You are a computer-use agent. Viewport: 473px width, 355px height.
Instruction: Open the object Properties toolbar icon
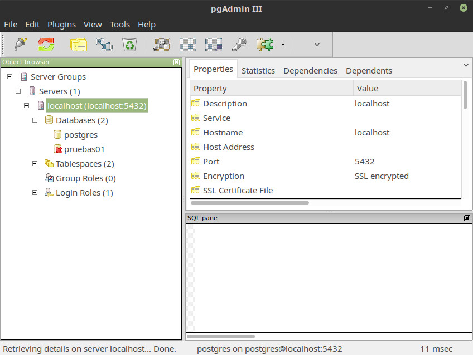79,44
